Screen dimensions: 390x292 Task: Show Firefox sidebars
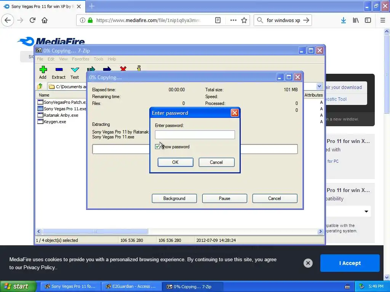(368, 20)
